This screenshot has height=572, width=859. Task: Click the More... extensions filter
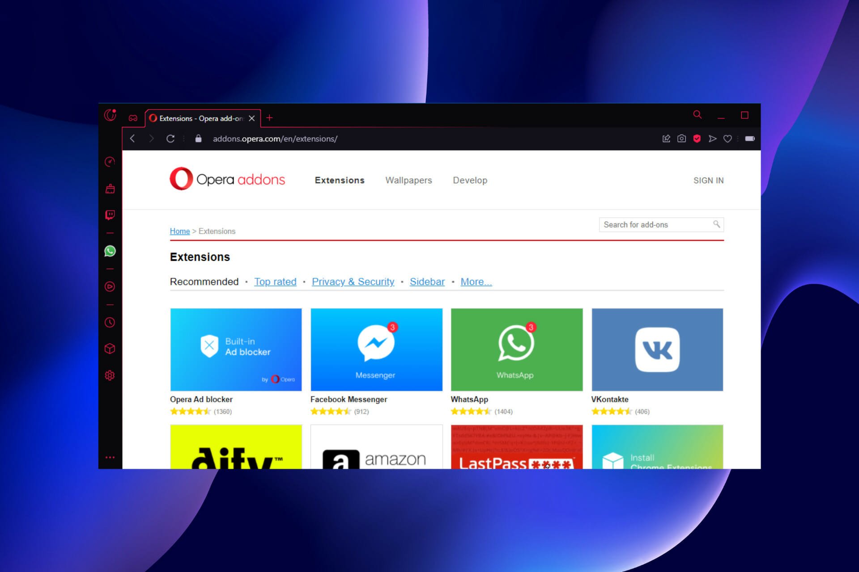pos(476,282)
